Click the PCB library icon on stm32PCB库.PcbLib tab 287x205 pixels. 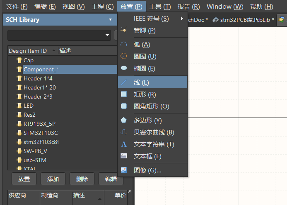click(216, 20)
